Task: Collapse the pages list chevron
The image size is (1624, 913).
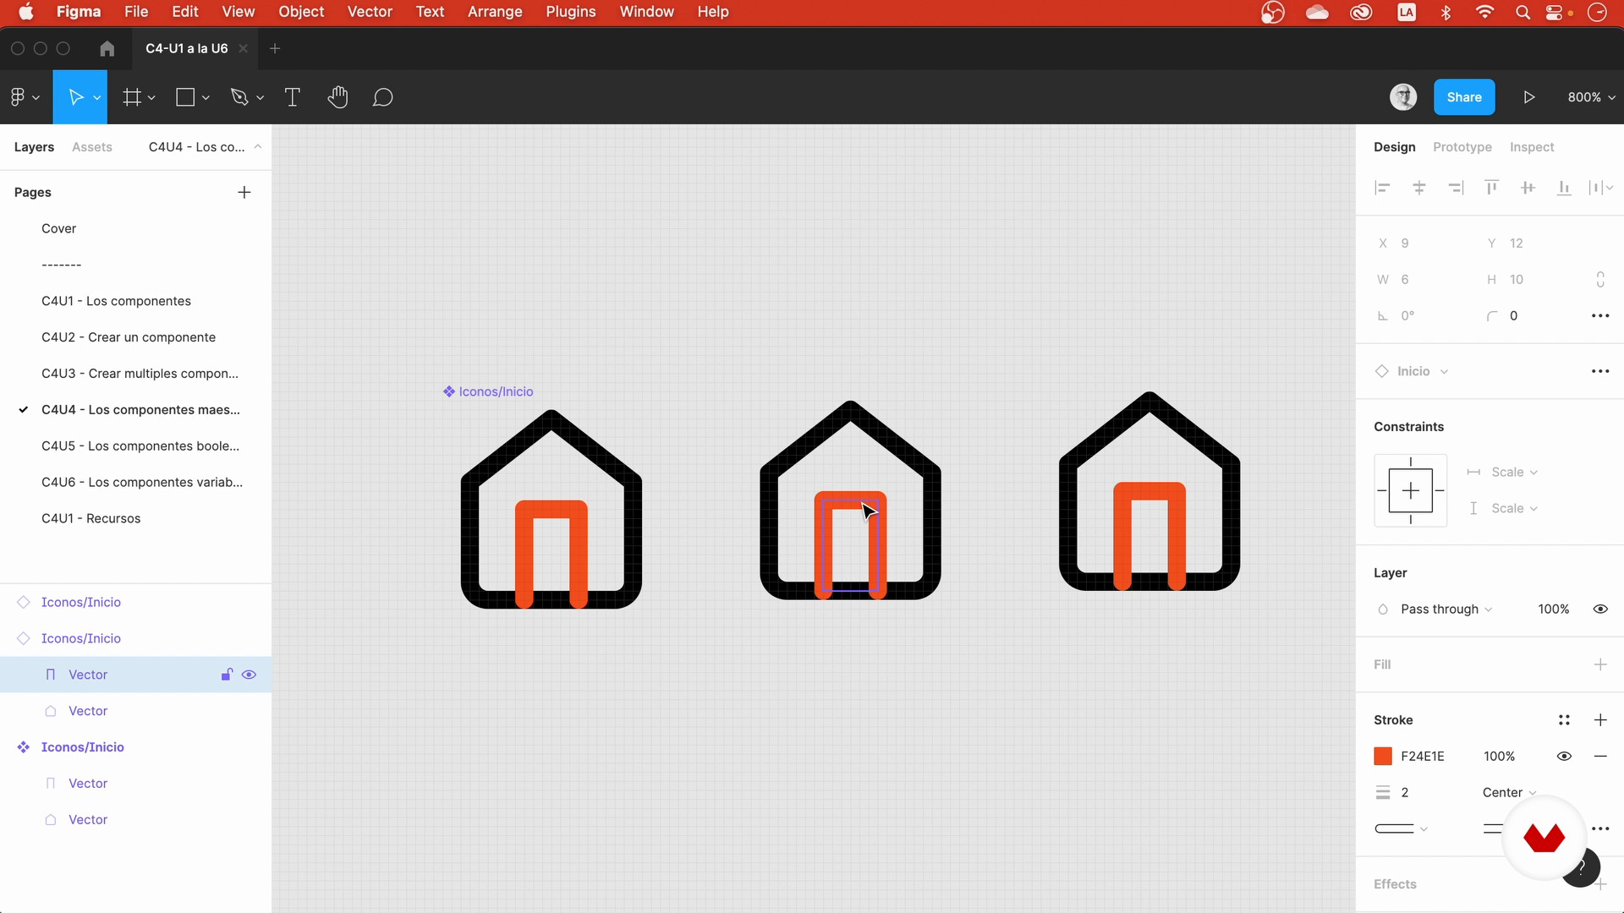Action: tap(258, 147)
